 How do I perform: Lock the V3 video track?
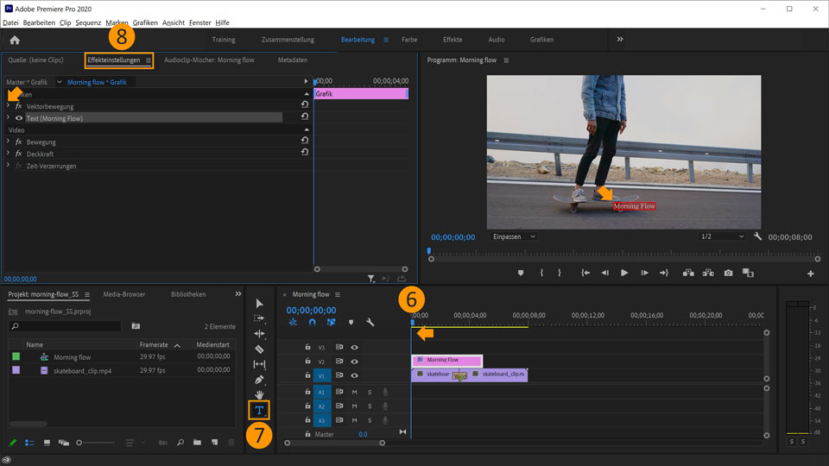307,347
